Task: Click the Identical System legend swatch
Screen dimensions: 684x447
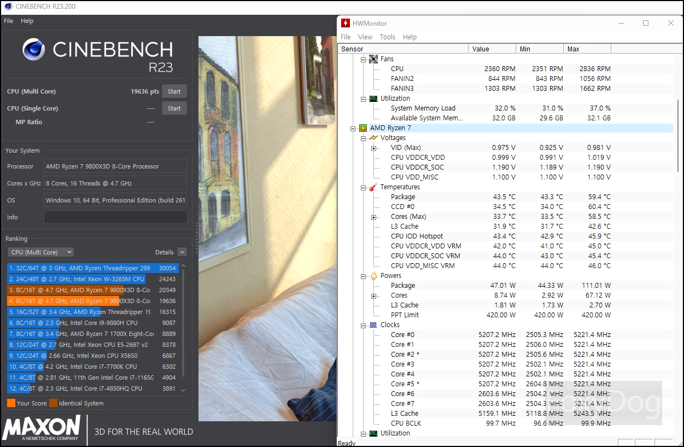Action: [53, 403]
